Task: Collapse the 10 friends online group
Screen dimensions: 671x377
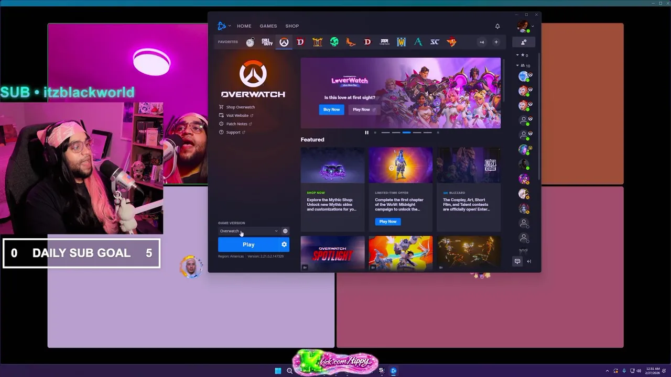Action: pyautogui.click(x=523, y=65)
